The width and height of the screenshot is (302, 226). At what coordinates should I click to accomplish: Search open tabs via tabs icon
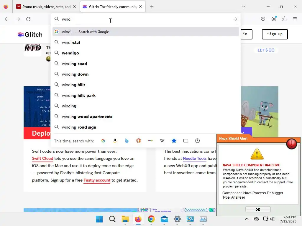tap(186, 141)
